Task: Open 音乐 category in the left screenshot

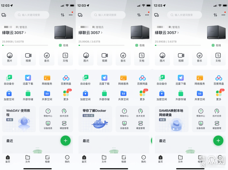Action: (47, 58)
